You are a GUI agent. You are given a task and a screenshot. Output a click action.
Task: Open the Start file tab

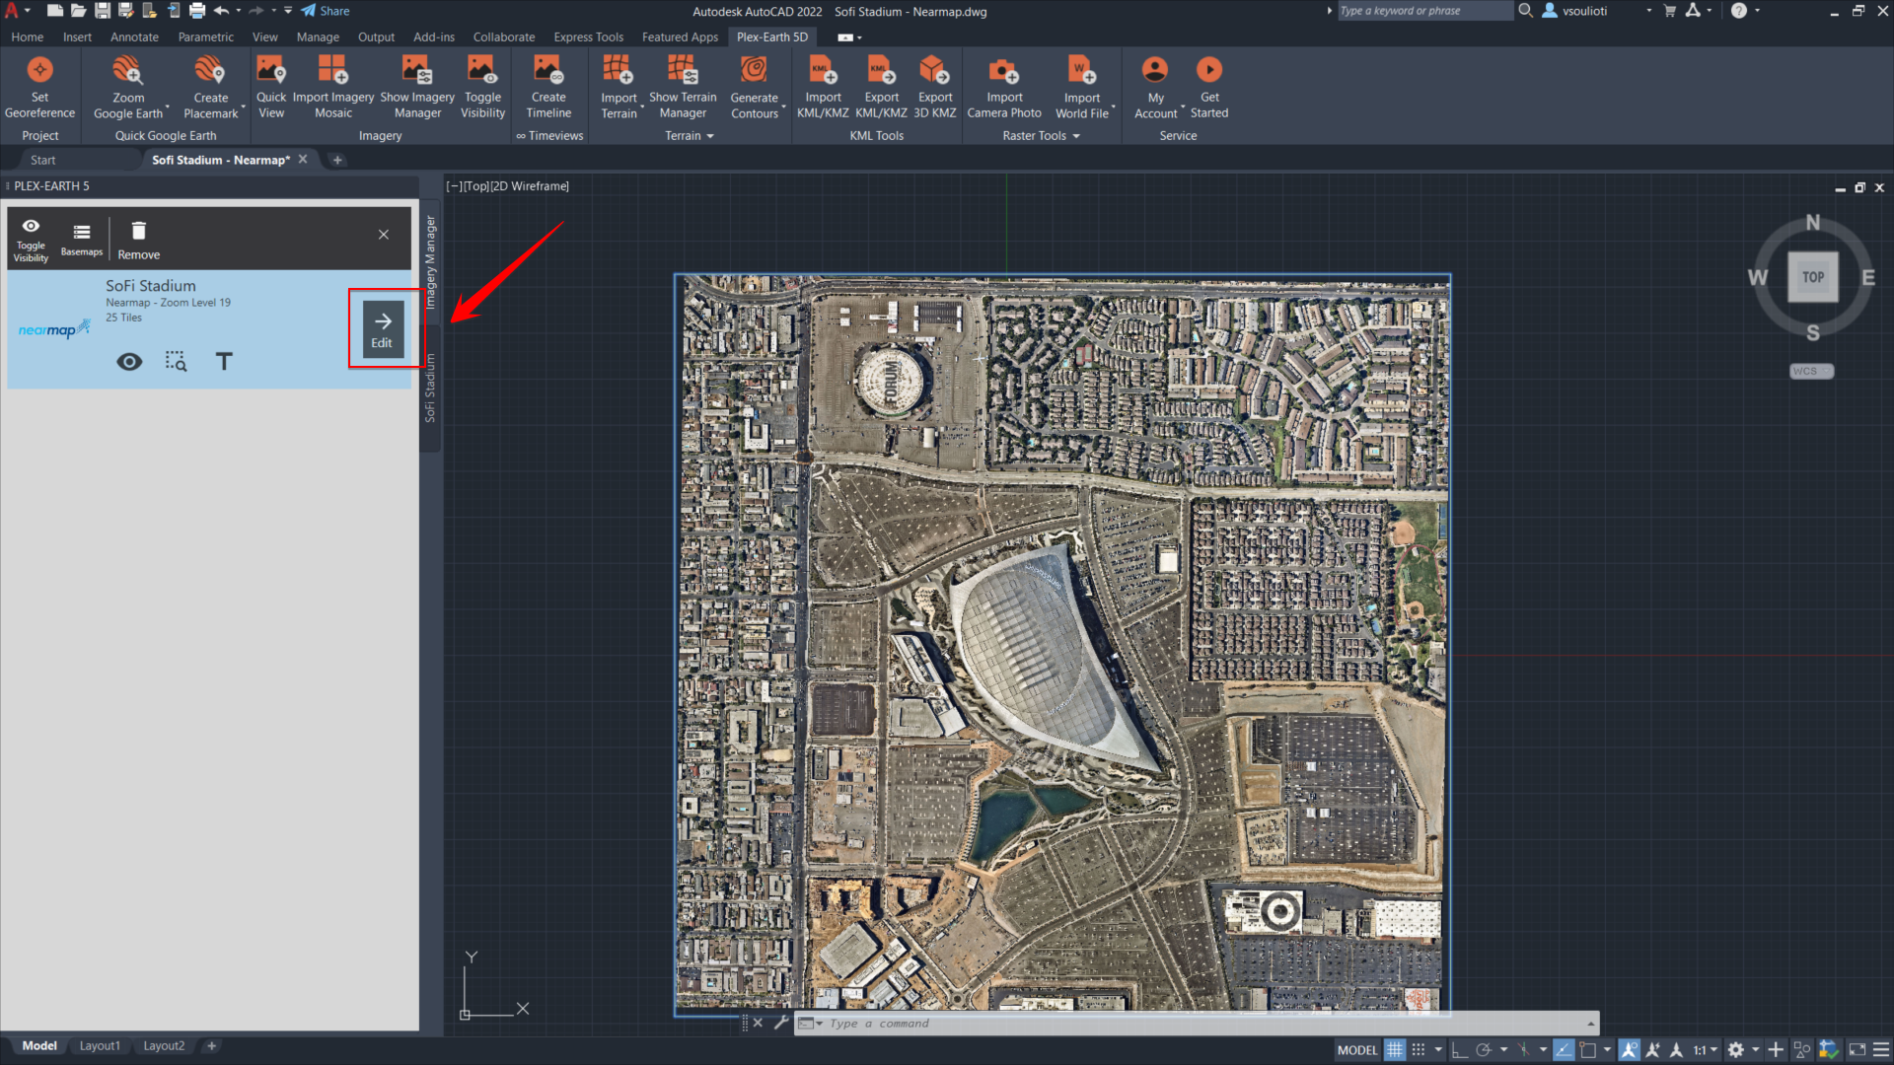(42, 160)
